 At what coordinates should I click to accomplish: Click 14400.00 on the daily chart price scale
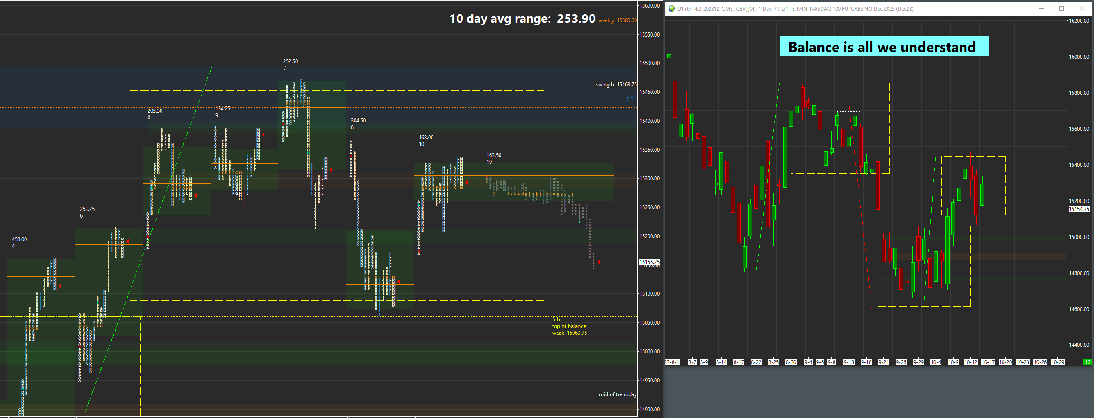click(x=1079, y=345)
